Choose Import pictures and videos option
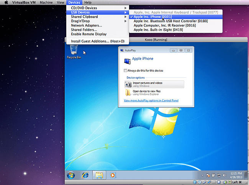This screenshot has height=185, width=249. click(154, 84)
